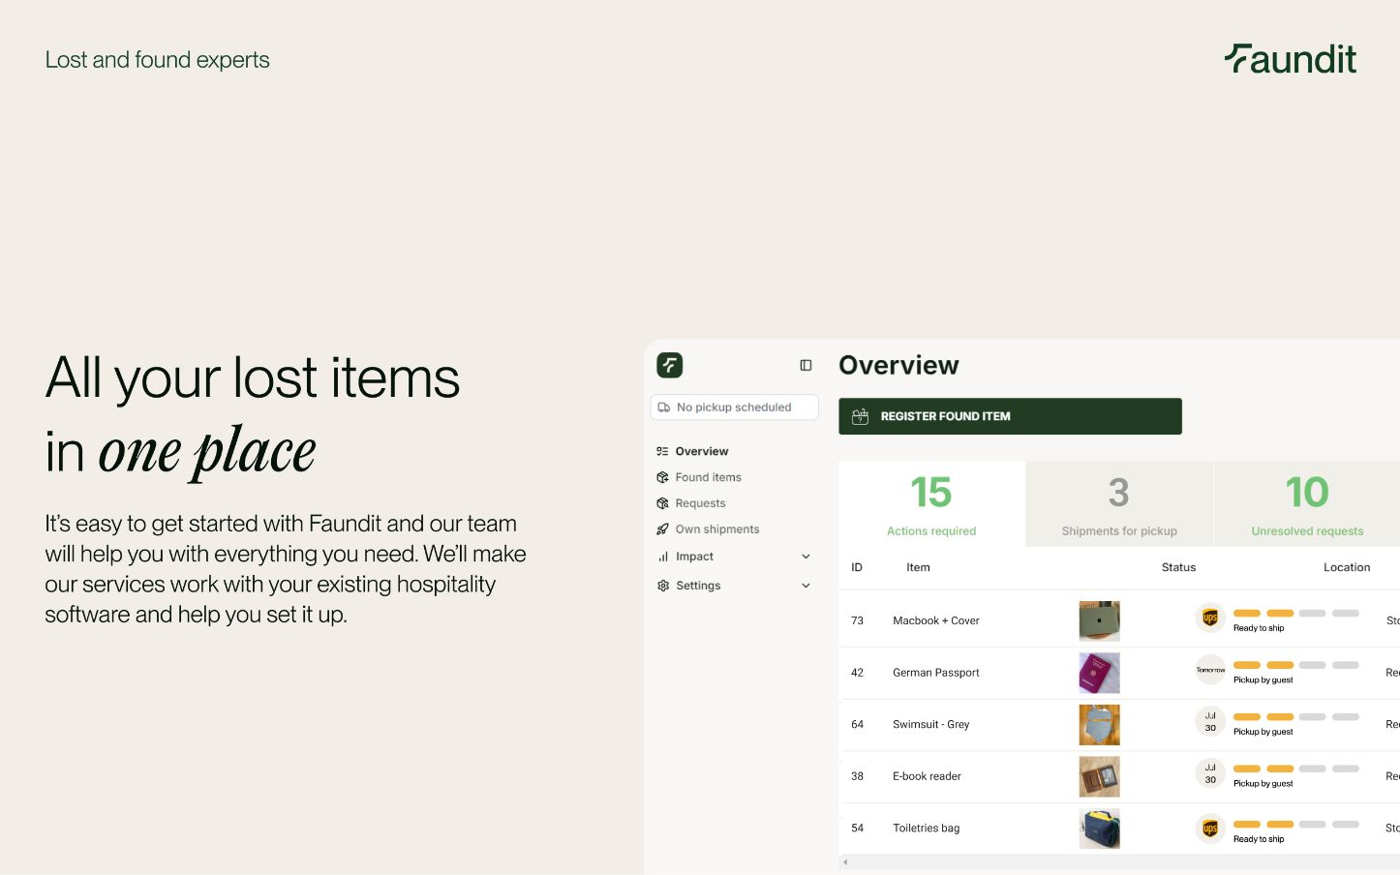Screen dimensions: 1400x875
Task: Click Pickup by guest status for German Passport
Action: tap(1263, 680)
